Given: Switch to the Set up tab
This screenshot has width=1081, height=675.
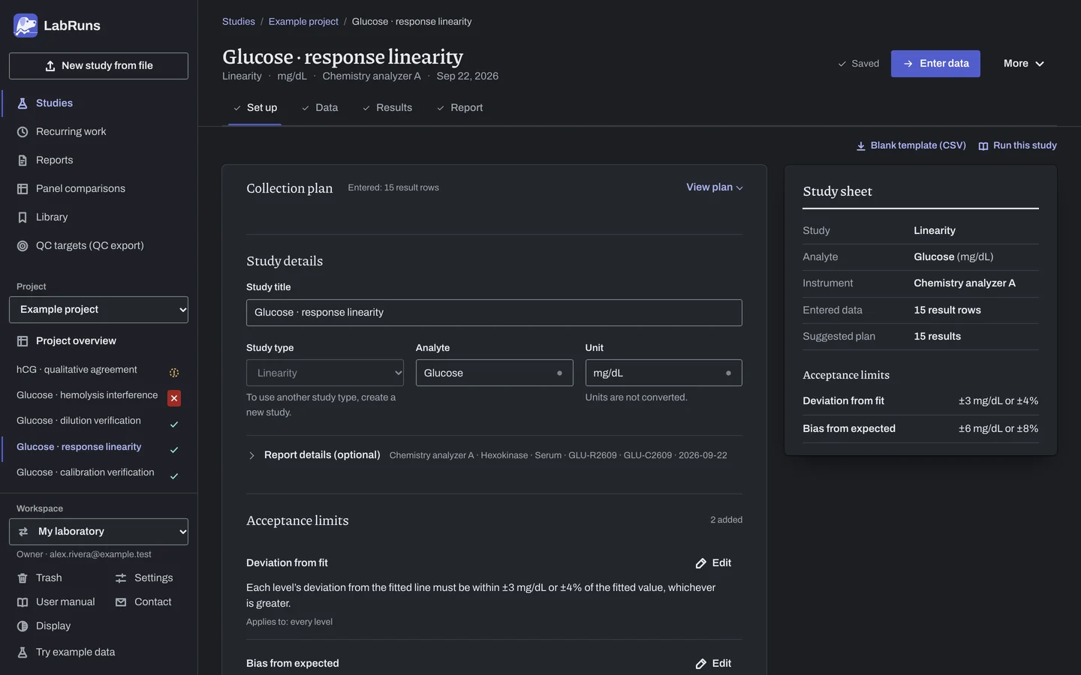Looking at the screenshot, I should tap(254, 108).
